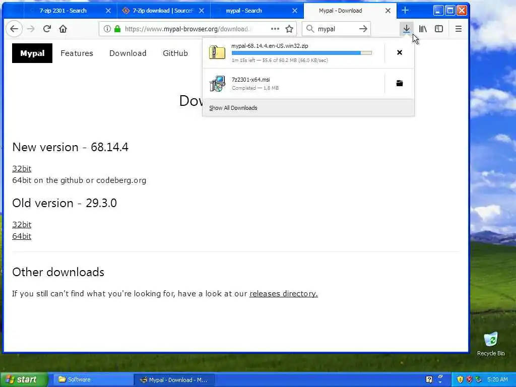The image size is (516, 387).
Task: Click the mypal-68.14.4.en-US.win32.zip filename
Action: point(270,46)
